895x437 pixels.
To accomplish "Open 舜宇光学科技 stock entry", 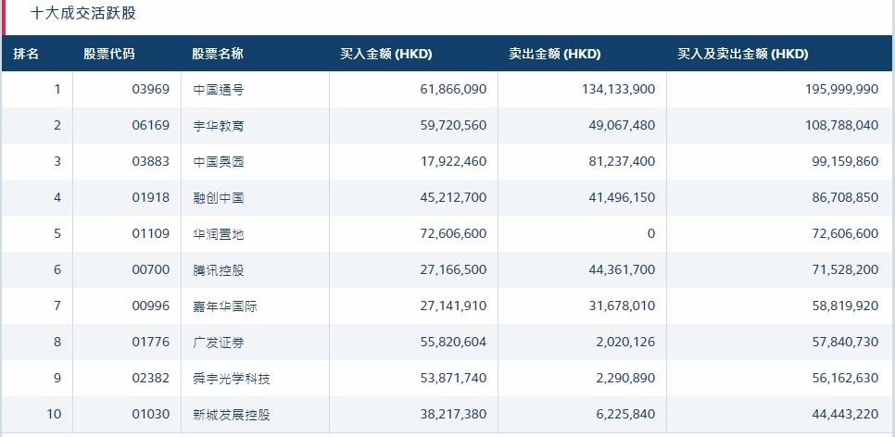I will (232, 379).
